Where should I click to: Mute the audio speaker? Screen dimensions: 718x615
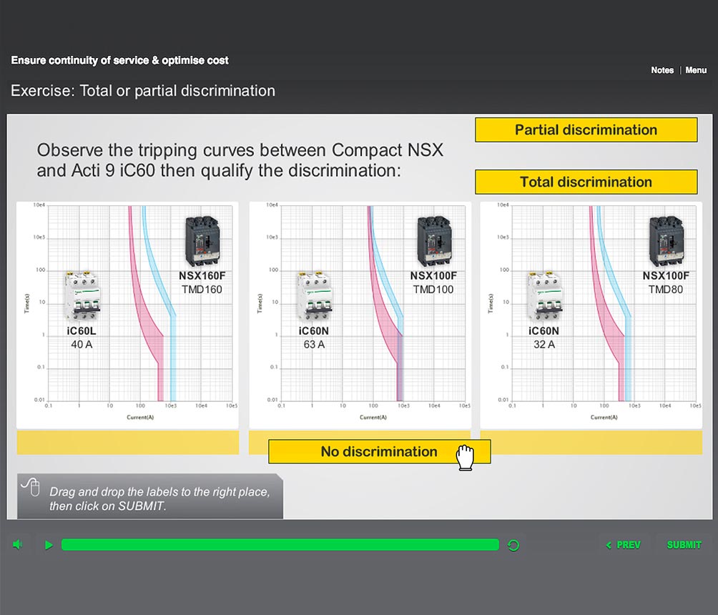click(17, 544)
